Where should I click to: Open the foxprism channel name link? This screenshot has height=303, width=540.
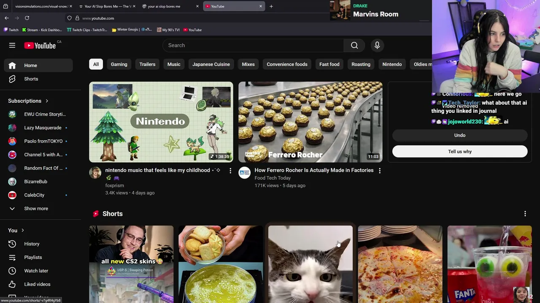point(115,186)
